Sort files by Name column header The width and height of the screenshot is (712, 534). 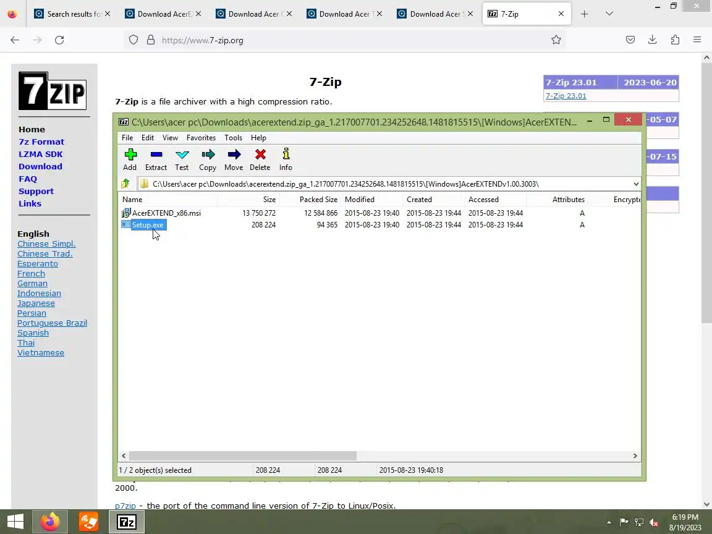167,200
